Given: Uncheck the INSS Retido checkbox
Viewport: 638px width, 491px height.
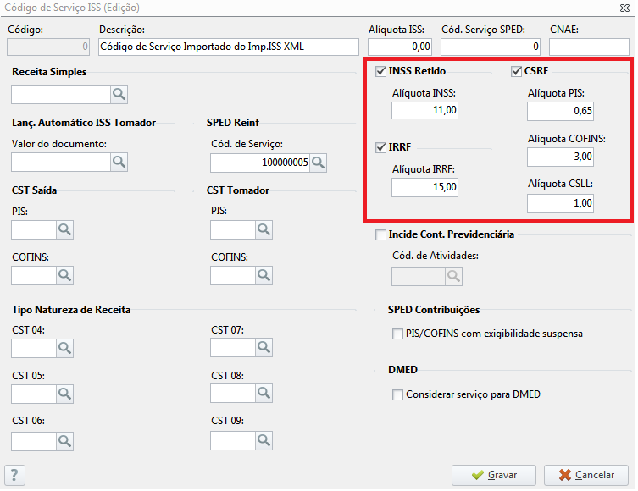Looking at the screenshot, I should (x=380, y=72).
